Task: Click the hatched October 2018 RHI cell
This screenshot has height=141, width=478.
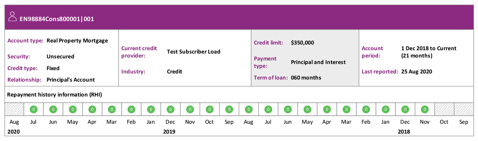Action: tap(444, 109)
